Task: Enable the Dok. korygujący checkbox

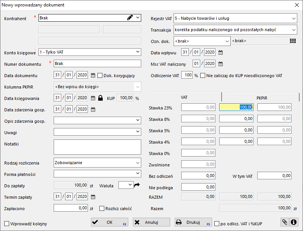Action: coord(100,75)
